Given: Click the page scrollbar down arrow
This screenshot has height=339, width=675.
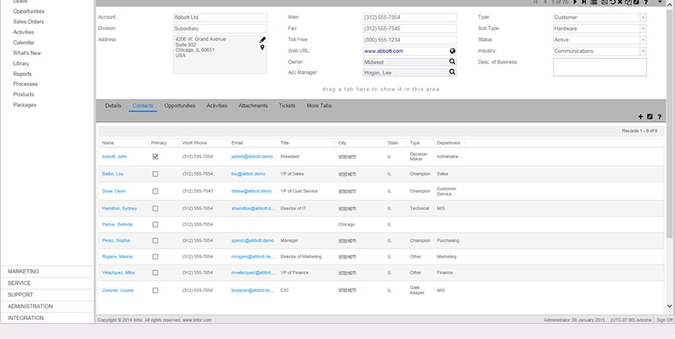Looking at the screenshot, I should [670, 307].
